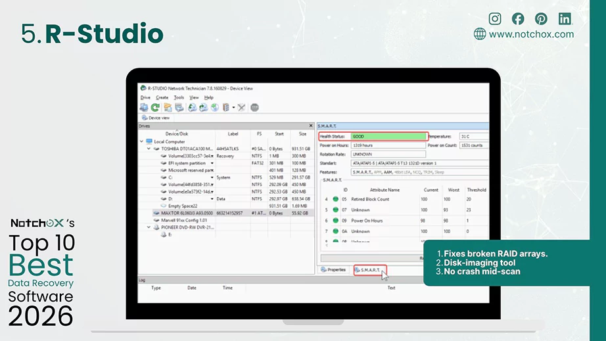The height and width of the screenshot is (341, 606).
Task: Sort by the Size column header
Action: tap(302, 133)
